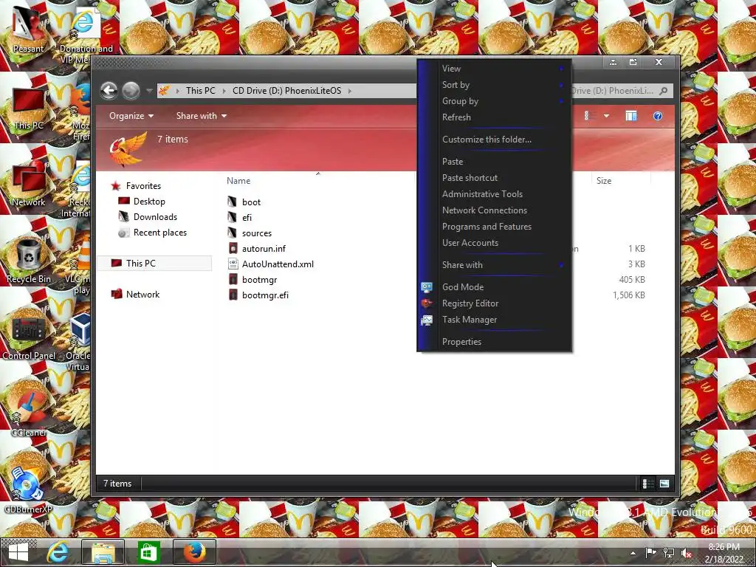Open Windows Store from taskbar

pos(148,552)
